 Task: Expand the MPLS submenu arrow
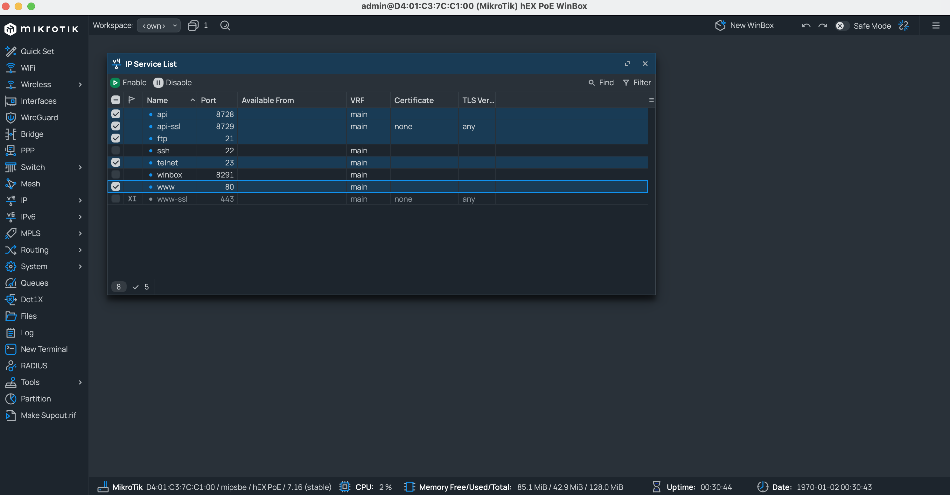pyautogui.click(x=80, y=234)
